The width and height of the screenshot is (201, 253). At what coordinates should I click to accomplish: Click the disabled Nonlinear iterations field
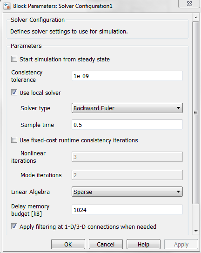(x=127, y=157)
